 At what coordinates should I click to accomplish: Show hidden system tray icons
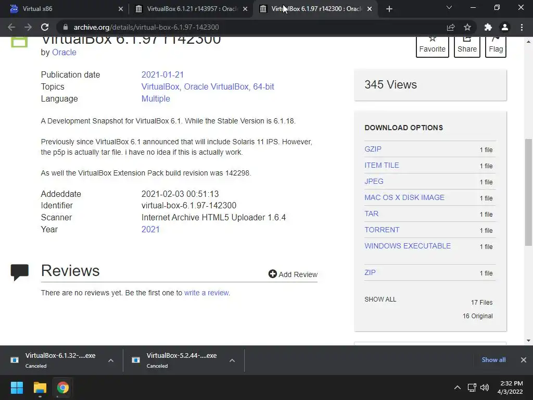tap(458, 387)
